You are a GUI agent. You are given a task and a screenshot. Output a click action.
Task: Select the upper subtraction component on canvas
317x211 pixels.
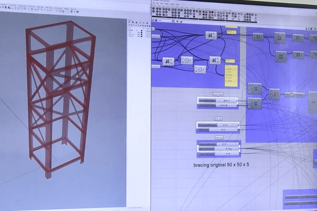pyautogui.click(x=187, y=61)
